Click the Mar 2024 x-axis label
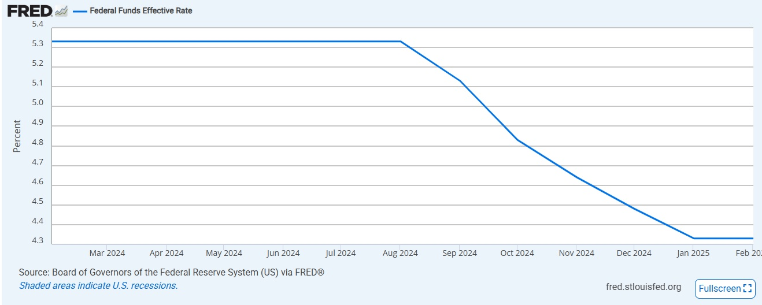Viewport: 762px width, 305px height. [107, 253]
